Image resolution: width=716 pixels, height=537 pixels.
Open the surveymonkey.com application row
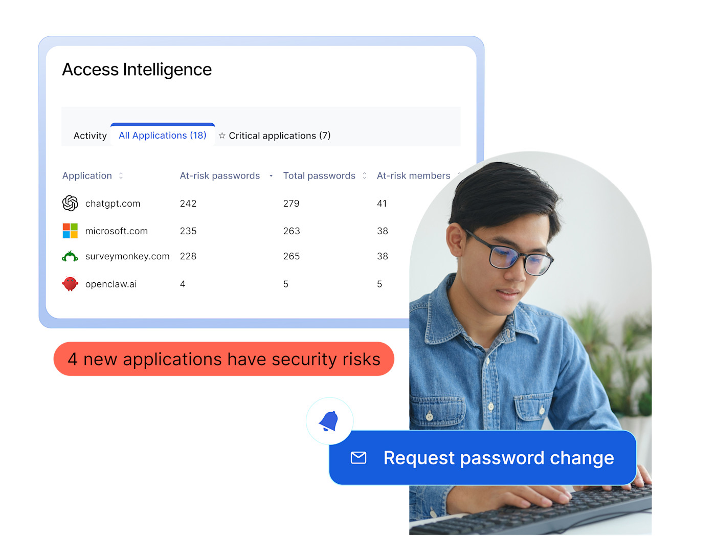[235, 256]
